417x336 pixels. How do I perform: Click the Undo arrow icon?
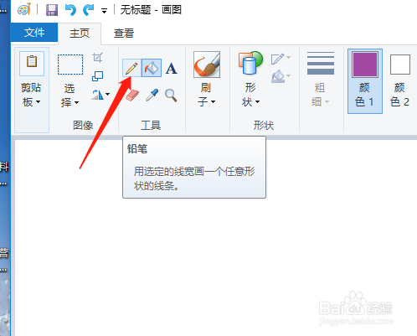pos(70,10)
